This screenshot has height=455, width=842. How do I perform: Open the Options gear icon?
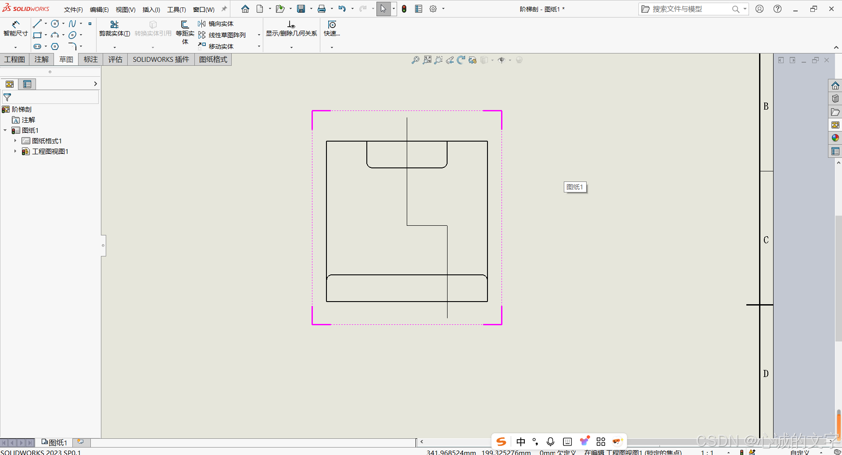[x=433, y=9]
